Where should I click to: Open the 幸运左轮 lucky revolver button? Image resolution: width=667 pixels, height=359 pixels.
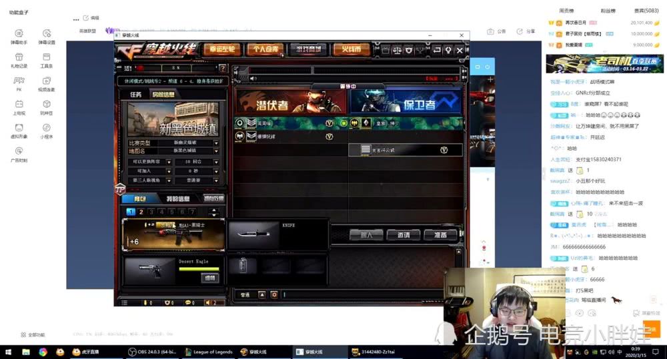222,50
